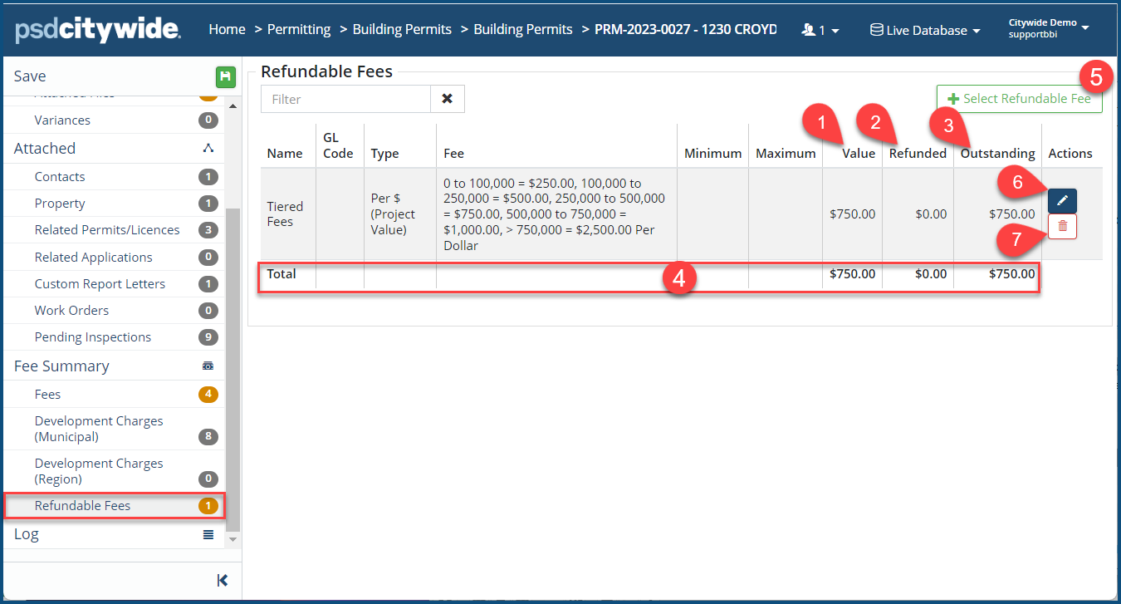Click the sidebar scrollbar down arrow
1121x604 pixels.
[233, 540]
